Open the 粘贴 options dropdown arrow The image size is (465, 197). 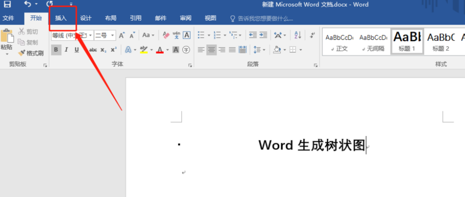7,54
